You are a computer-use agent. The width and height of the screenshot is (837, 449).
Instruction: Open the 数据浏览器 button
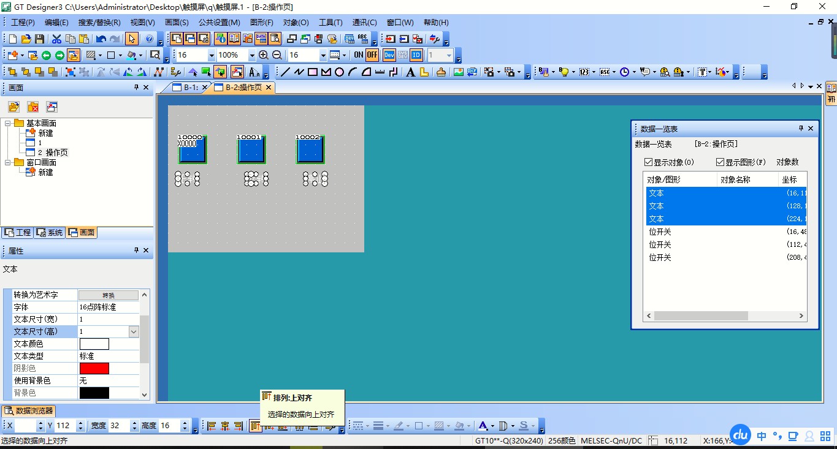(x=29, y=411)
